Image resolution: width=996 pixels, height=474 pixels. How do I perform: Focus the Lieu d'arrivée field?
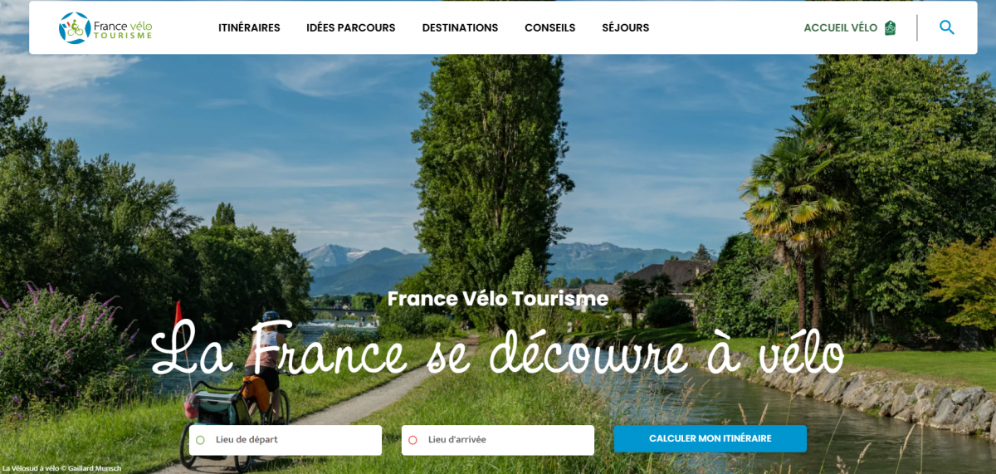pyautogui.click(x=498, y=440)
